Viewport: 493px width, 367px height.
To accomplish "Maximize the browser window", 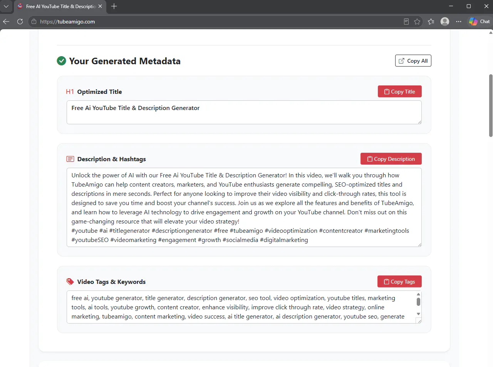I will point(469,6).
